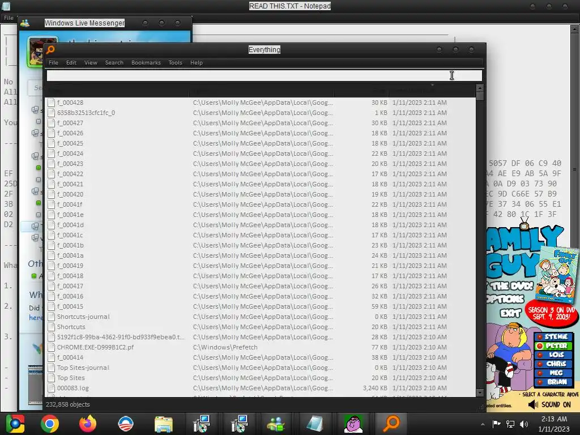The width and height of the screenshot is (580, 435).
Task: Click Windows Live Messenger title bar icon
Action: (25, 23)
